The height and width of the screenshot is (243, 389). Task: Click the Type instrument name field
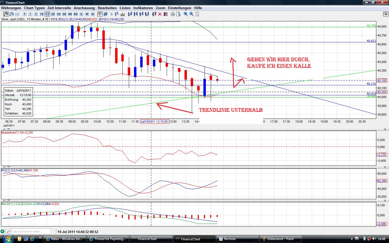coord(31,231)
